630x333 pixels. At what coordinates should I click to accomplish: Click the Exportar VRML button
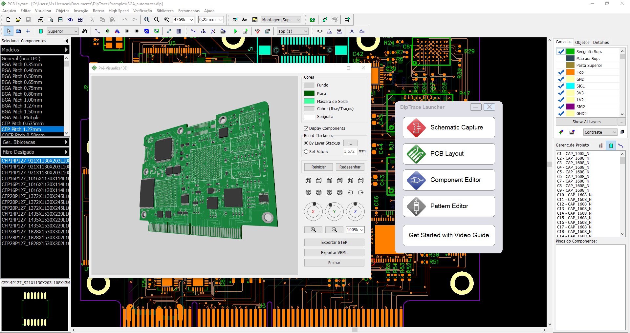334,253
